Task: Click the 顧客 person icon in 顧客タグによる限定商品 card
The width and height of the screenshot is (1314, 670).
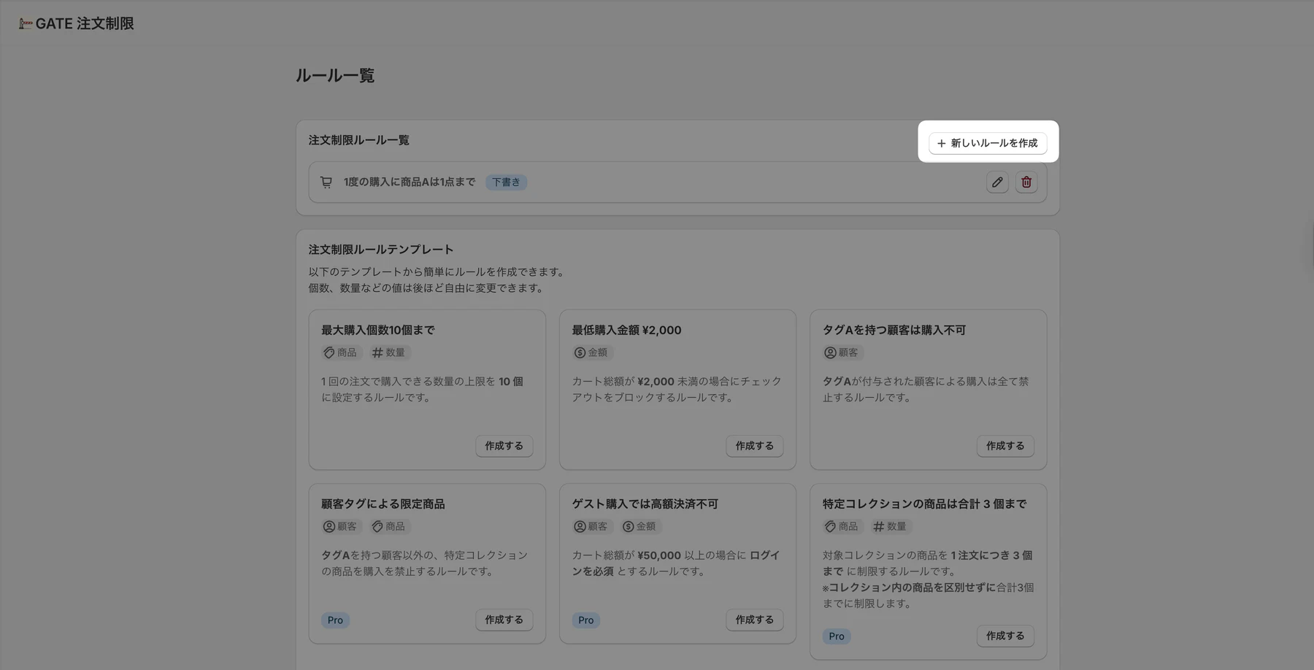Action: pyautogui.click(x=329, y=526)
